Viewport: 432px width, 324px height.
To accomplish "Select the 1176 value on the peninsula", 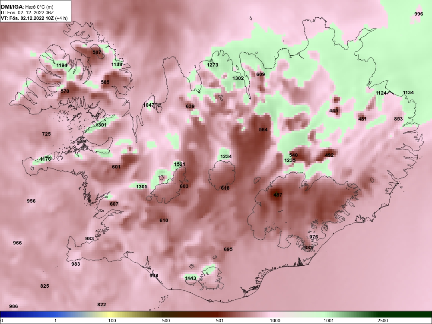I will click(45, 159).
